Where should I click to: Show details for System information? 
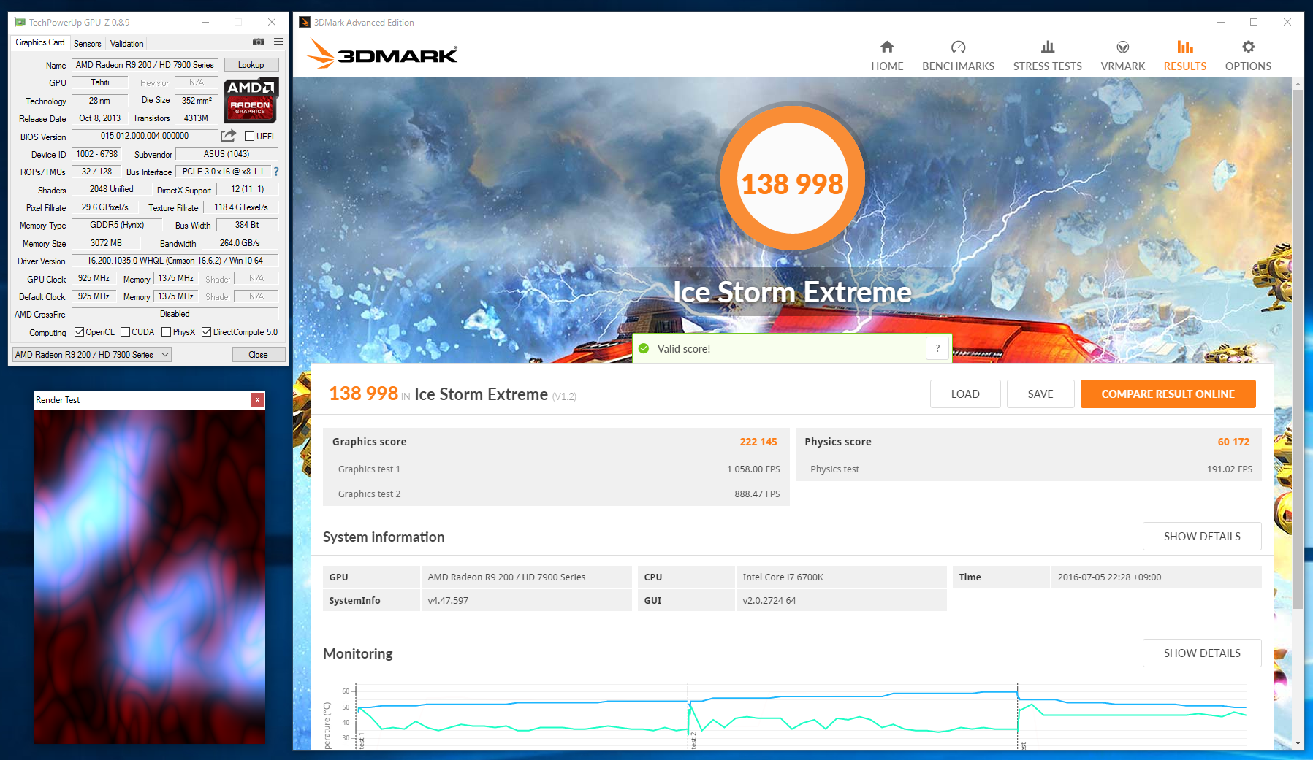point(1202,536)
